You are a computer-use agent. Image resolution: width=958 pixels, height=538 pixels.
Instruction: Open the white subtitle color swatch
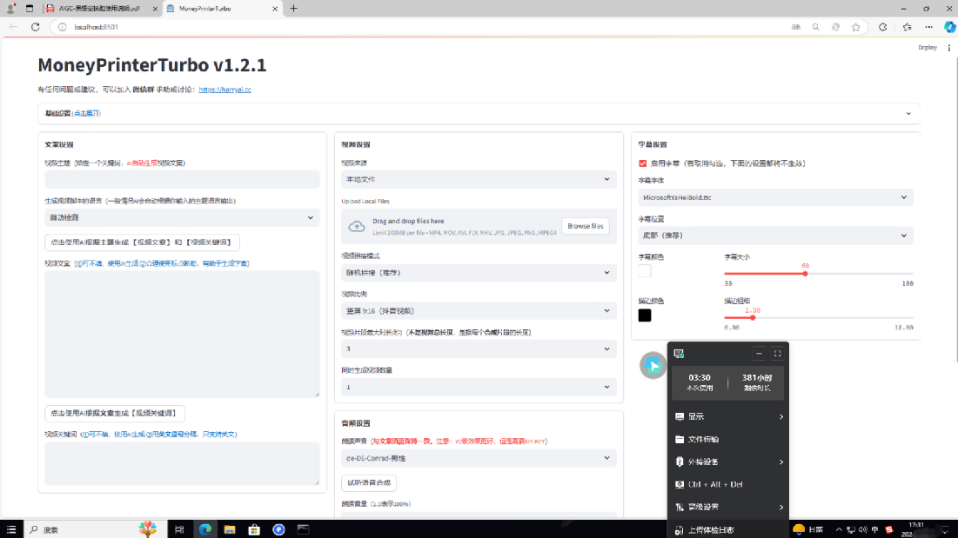(x=645, y=271)
